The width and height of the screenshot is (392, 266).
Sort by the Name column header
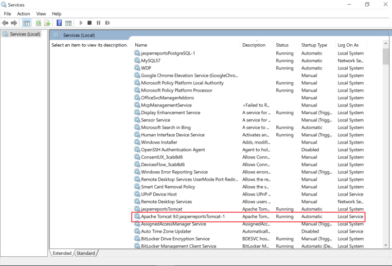click(187, 45)
